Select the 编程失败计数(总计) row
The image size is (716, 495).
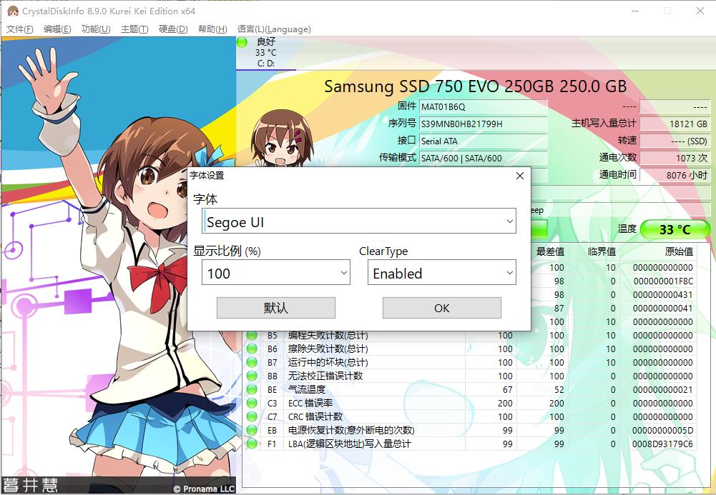click(469, 336)
